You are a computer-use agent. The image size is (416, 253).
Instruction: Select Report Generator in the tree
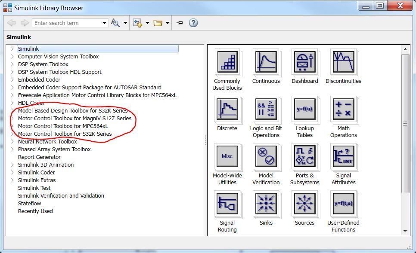tap(39, 157)
